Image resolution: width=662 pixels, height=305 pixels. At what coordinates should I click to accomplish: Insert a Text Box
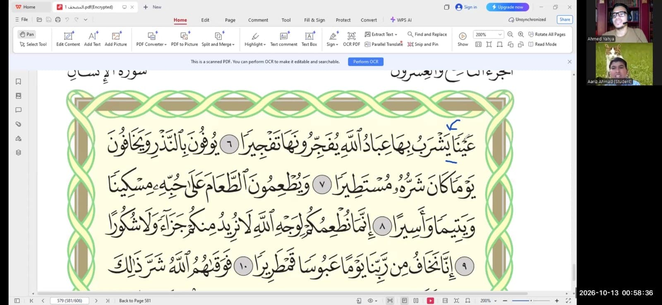pyautogui.click(x=309, y=39)
